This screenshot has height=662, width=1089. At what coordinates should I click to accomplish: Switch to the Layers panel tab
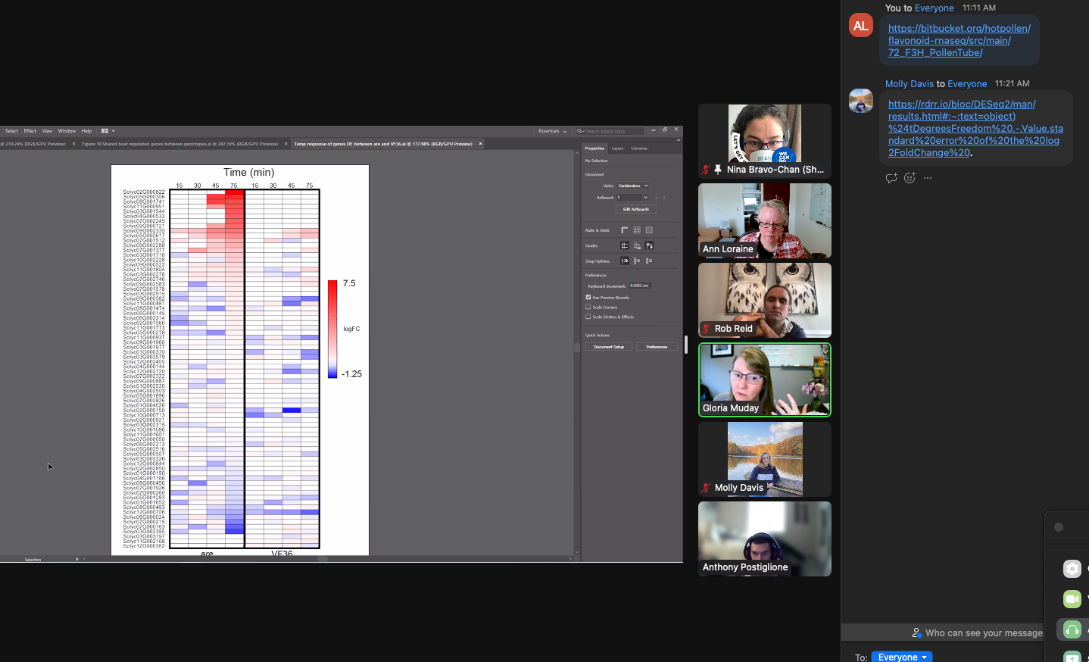pos(617,148)
